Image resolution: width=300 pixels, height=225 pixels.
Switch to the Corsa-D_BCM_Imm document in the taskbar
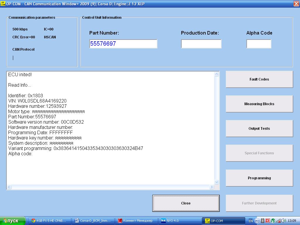click(93, 221)
